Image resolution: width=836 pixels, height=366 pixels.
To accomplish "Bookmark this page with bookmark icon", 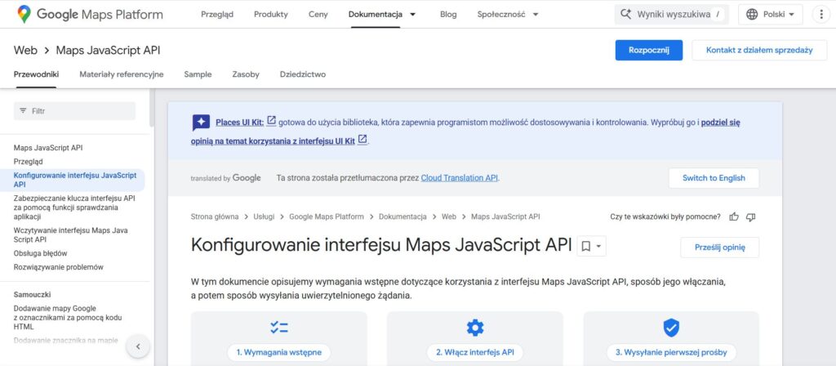I will click(585, 247).
